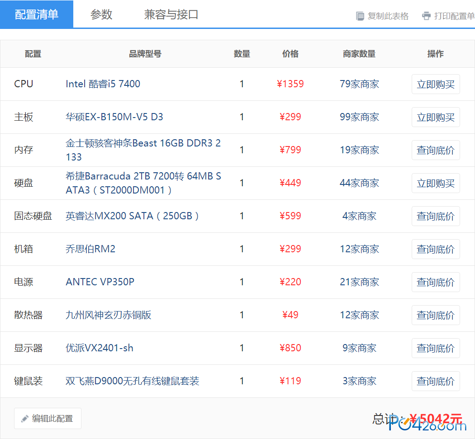Click 打印配置单 link
475x439 pixels.
[454, 16]
